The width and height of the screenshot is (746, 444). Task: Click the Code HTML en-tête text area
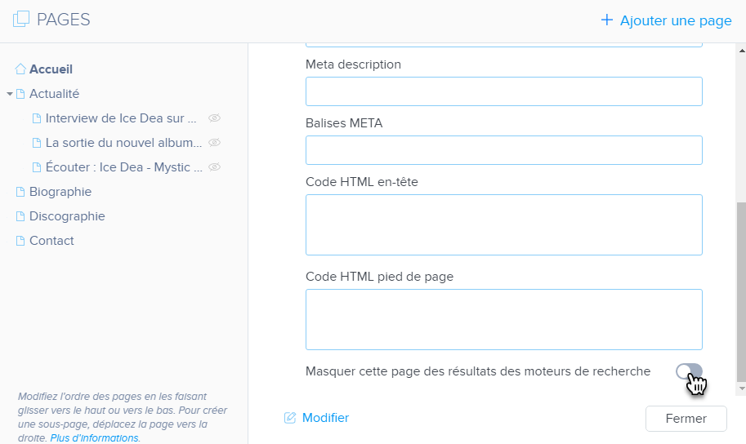(x=503, y=224)
